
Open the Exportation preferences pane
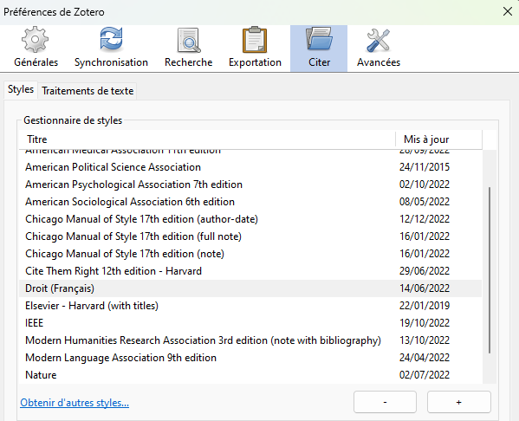tap(255, 48)
